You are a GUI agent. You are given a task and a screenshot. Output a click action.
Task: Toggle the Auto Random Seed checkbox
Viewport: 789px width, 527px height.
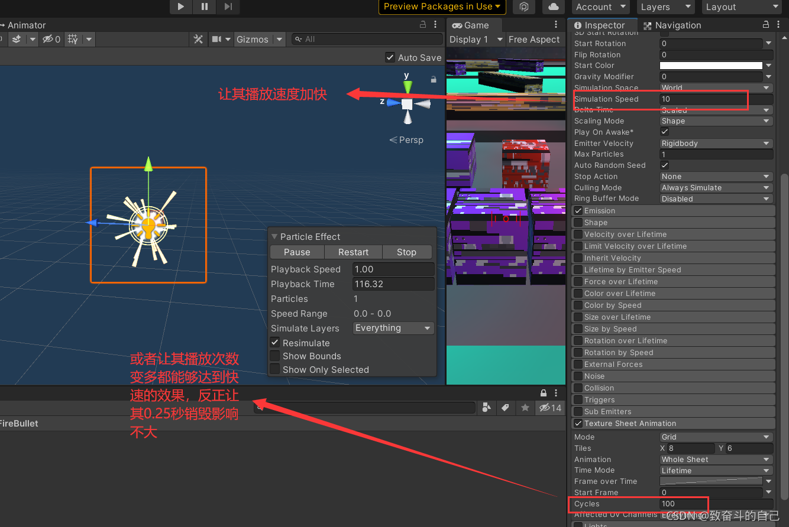[665, 165]
